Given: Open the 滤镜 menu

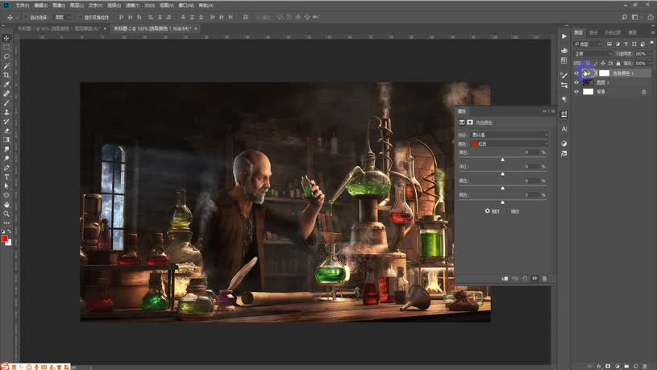Looking at the screenshot, I should 132,6.
